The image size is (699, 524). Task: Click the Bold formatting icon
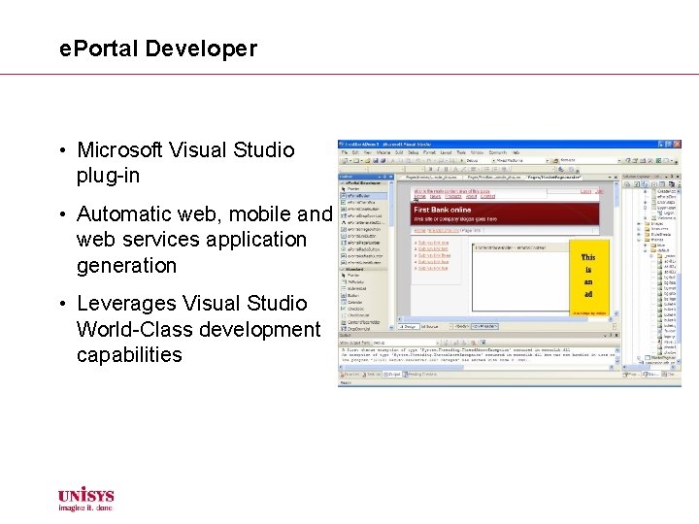tap(431, 169)
